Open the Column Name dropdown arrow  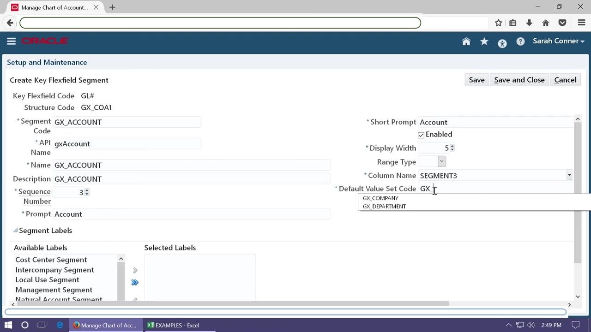pos(569,175)
